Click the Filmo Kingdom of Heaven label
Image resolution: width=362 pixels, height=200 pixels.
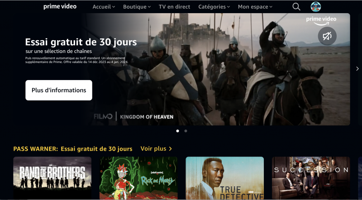(133, 117)
